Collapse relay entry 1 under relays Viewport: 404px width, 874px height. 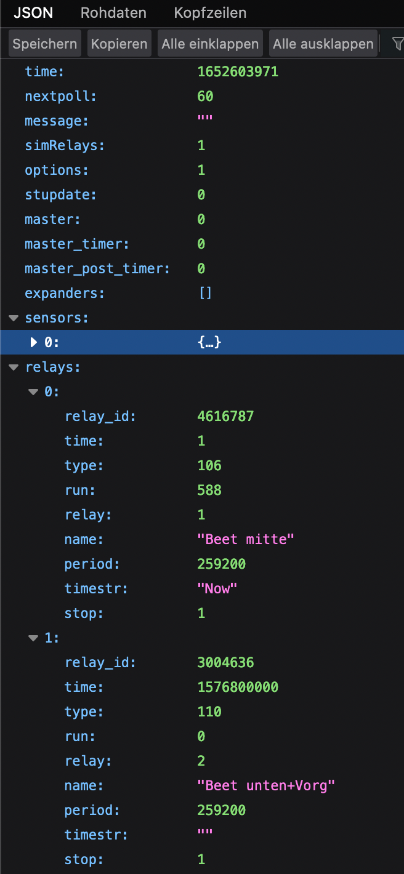point(33,638)
